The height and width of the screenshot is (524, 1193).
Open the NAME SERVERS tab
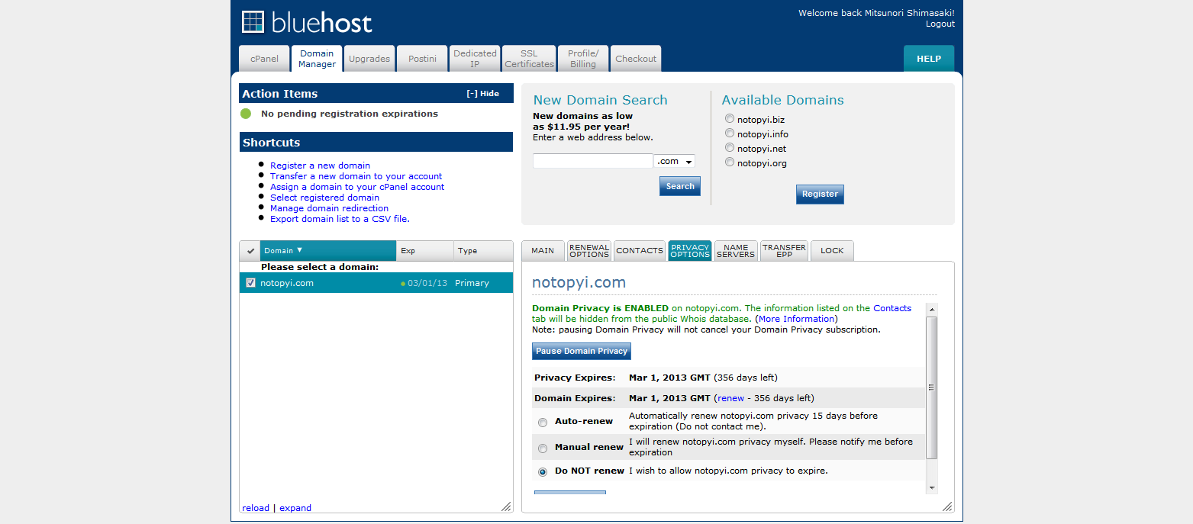[x=736, y=251]
